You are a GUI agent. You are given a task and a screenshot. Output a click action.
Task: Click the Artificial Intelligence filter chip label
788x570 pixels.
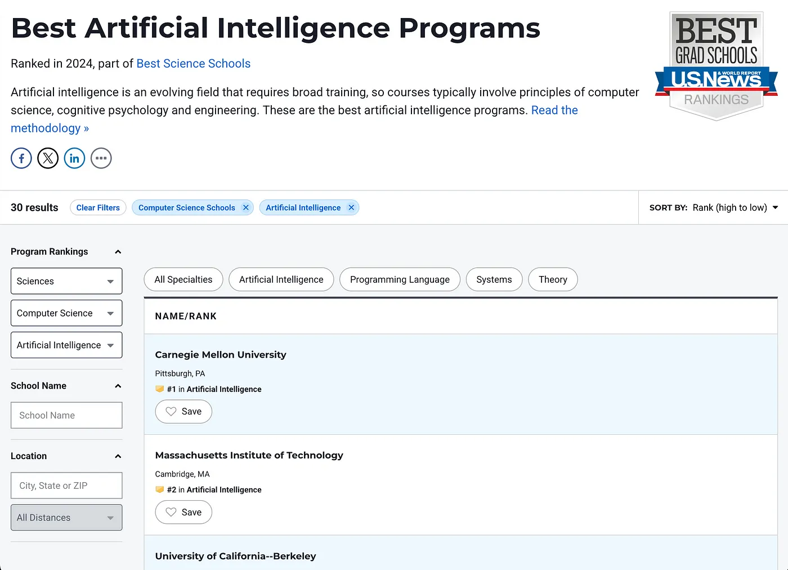click(303, 207)
